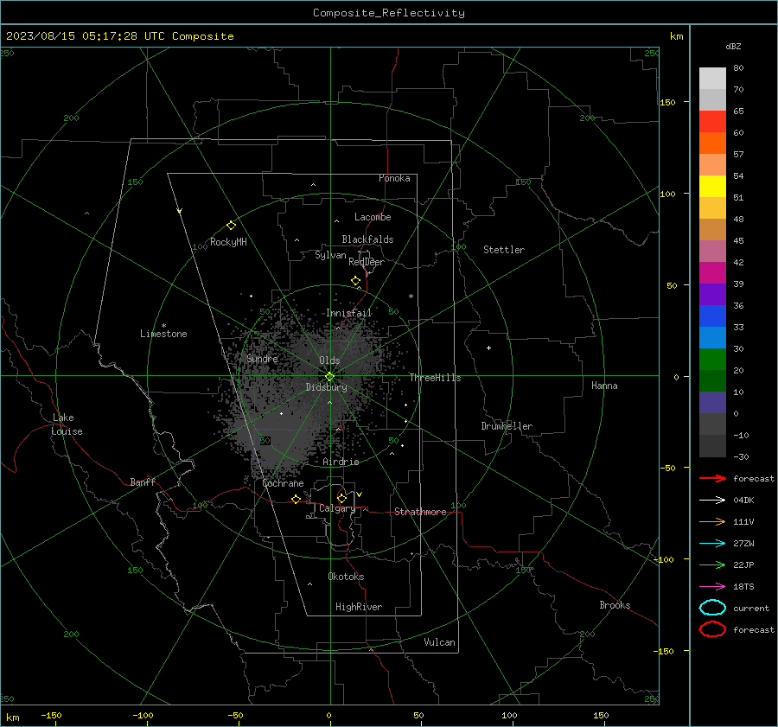Click the 20 dBZ green color swatch
778x727 pixels.
[x=712, y=360]
